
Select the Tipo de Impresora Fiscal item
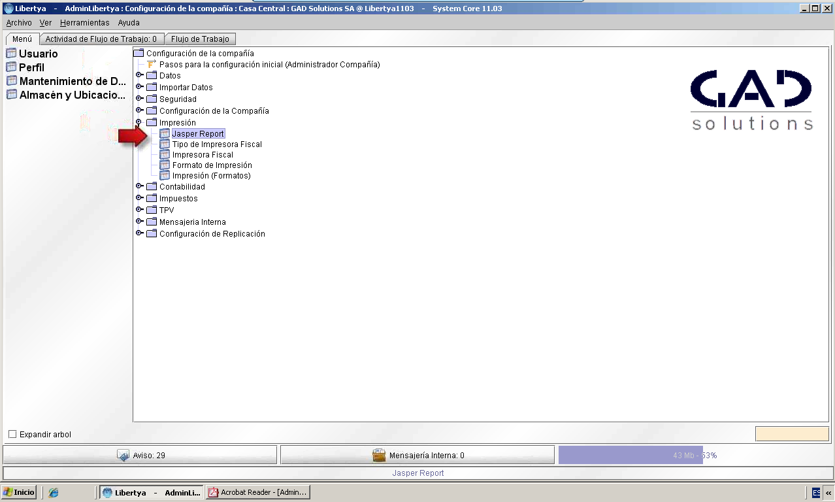(x=217, y=144)
